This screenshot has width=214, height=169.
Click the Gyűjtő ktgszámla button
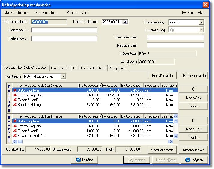(194, 76)
